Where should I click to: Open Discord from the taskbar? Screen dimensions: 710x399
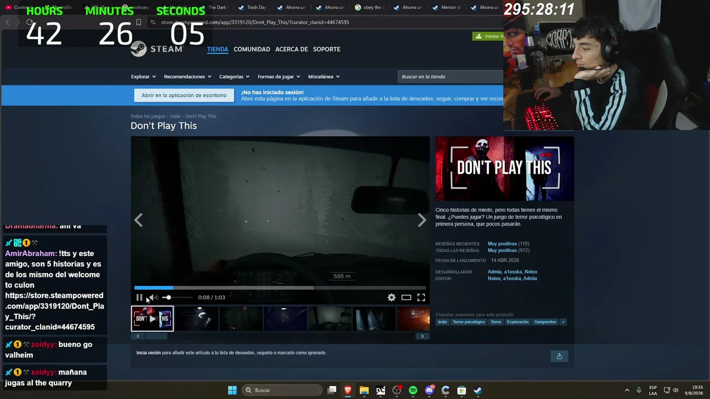pos(429,390)
